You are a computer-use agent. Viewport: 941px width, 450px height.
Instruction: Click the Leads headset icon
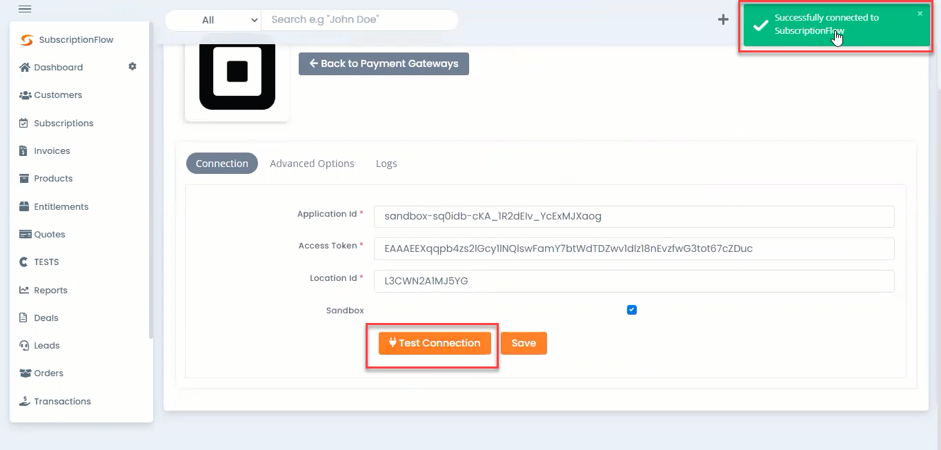point(25,345)
